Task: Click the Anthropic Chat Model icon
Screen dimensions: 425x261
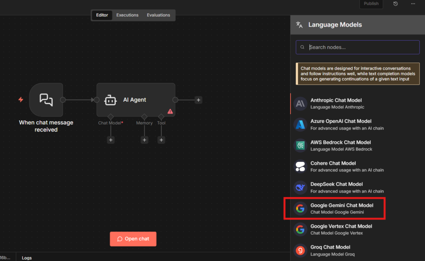Action: [x=300, y=103]
